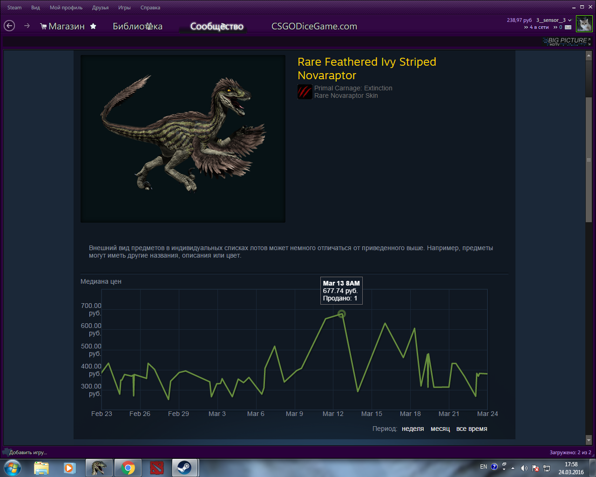Set chart period to неделя
Screen dimensions: 596x477
pos(413,429)
